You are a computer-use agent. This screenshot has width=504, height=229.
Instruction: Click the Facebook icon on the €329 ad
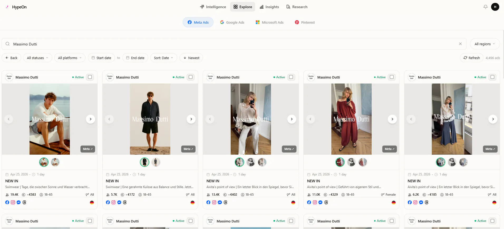(309, 202)
